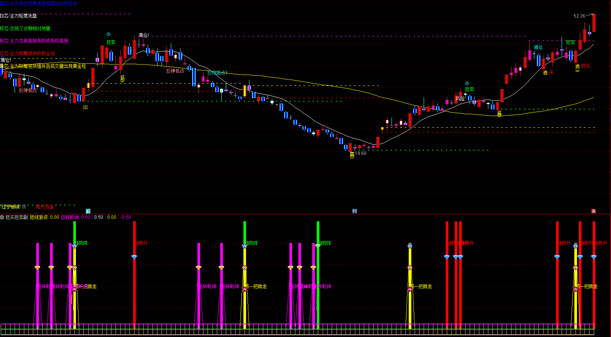This screenshot has width=611, height=337.
Task: Click the 52.36 high price label
Action: click(579, 16)
